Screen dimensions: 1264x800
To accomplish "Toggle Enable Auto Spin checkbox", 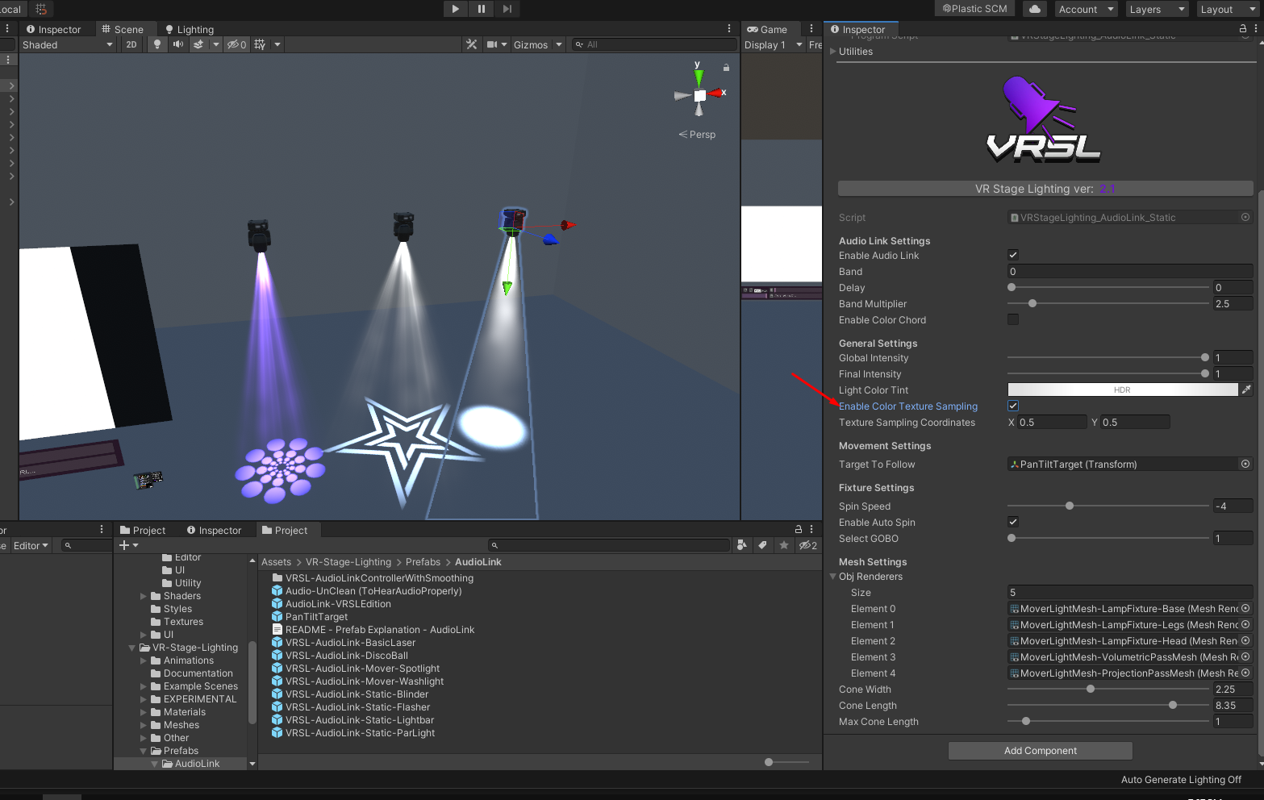I will click(1013, 522).
